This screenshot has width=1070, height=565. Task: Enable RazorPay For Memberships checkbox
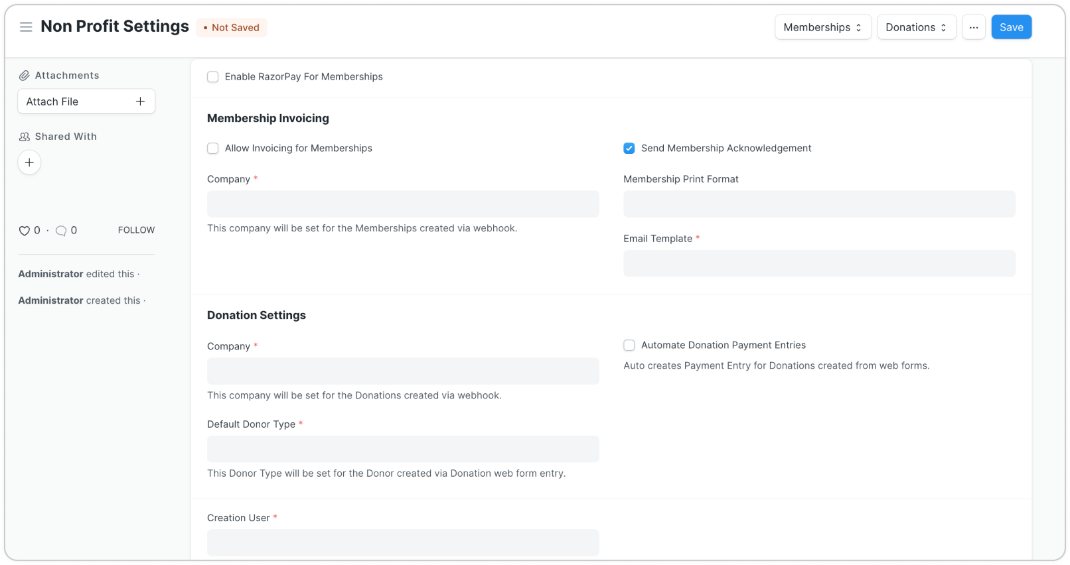click(213, 77)
